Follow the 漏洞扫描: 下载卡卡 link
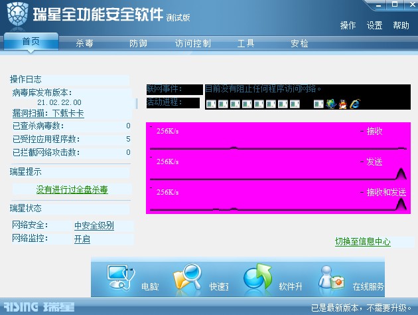The image size is (418, 315). click(x=48, y=113)
